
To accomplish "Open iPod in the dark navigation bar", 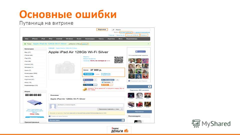I will (50, 39).
